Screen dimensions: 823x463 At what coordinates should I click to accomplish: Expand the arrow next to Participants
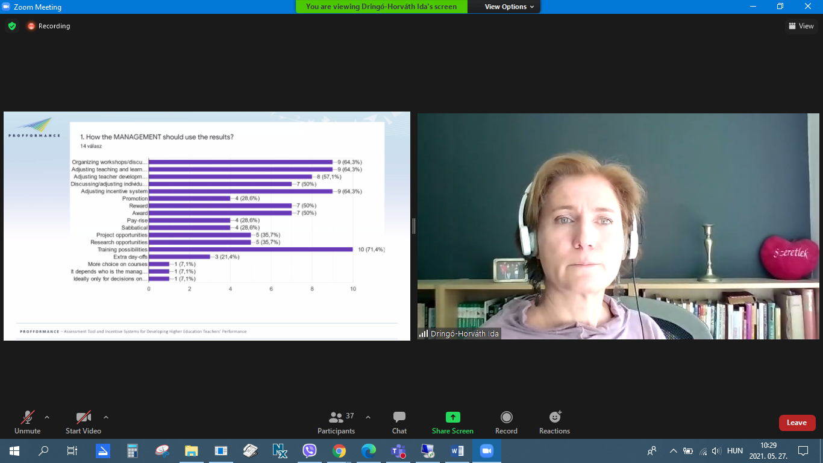tap(368, 417)
